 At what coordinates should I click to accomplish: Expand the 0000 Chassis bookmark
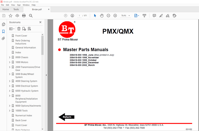tap(9, 57)
